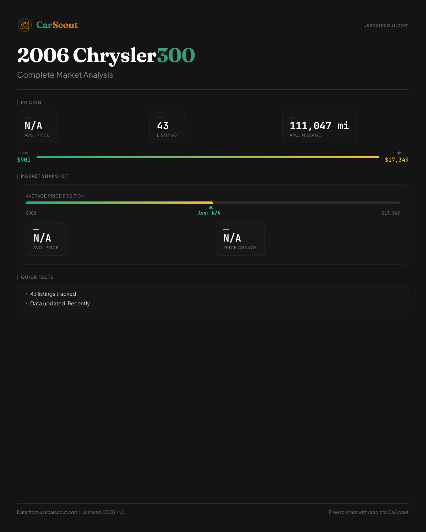426x532 pixels.
Task: Click the Market Snapshot section heading
Action: click(45, 176)
